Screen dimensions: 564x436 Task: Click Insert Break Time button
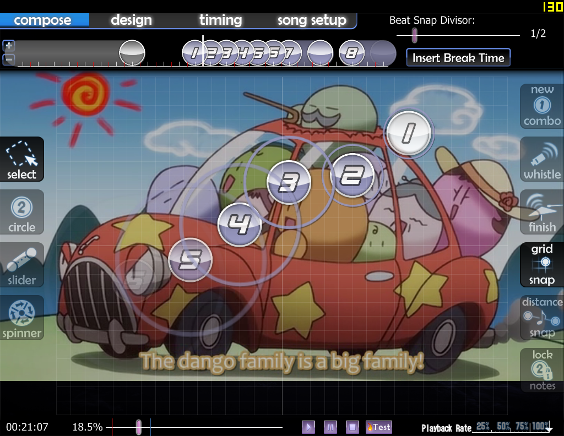click(x=458, y=57)
